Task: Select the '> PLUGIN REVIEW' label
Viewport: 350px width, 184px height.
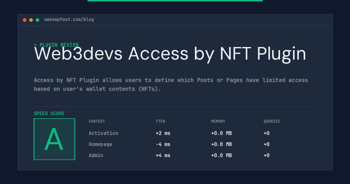Action: pyautogui.click(x=56, y=45)
